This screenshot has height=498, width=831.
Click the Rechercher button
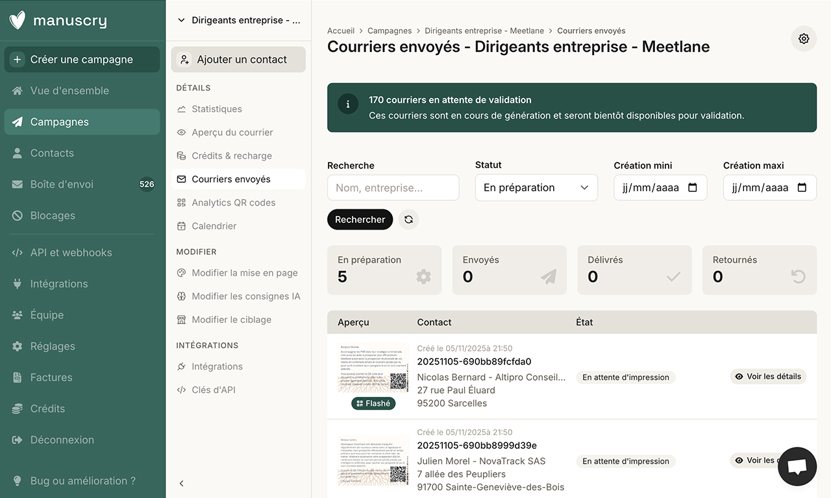(x=360, y=219)
